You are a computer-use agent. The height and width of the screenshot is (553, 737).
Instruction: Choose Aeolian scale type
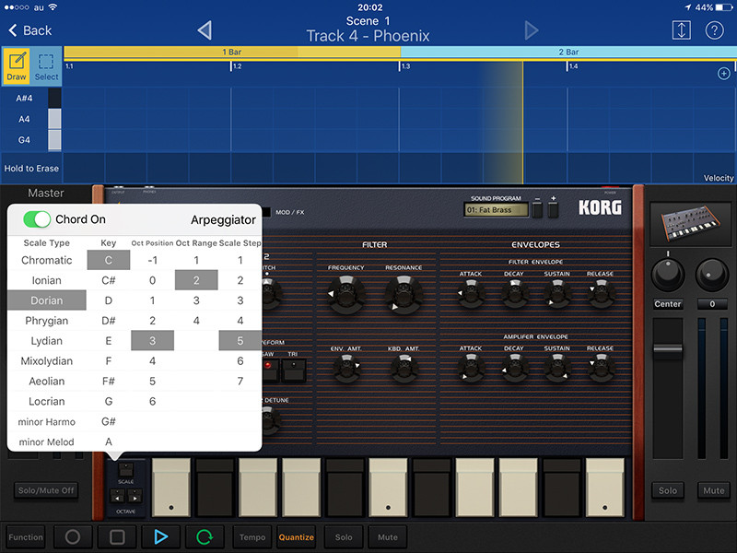pyautogui.click(x=47, y=382)
